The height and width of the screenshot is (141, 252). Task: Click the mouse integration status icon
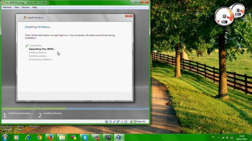point(131,121)
